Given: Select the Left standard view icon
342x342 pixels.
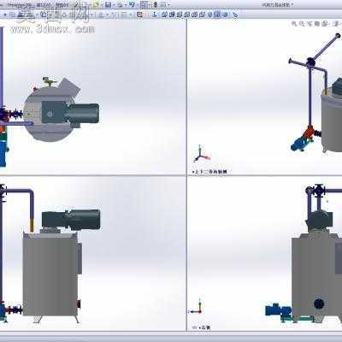Looking at the screenshot, I should point(180,15).
